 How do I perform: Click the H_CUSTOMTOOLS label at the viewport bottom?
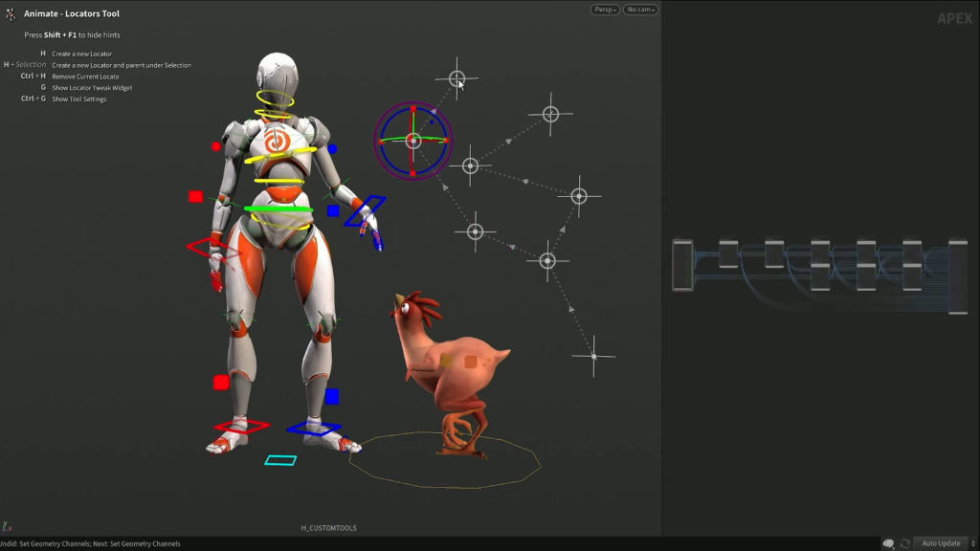click(328, 527)
